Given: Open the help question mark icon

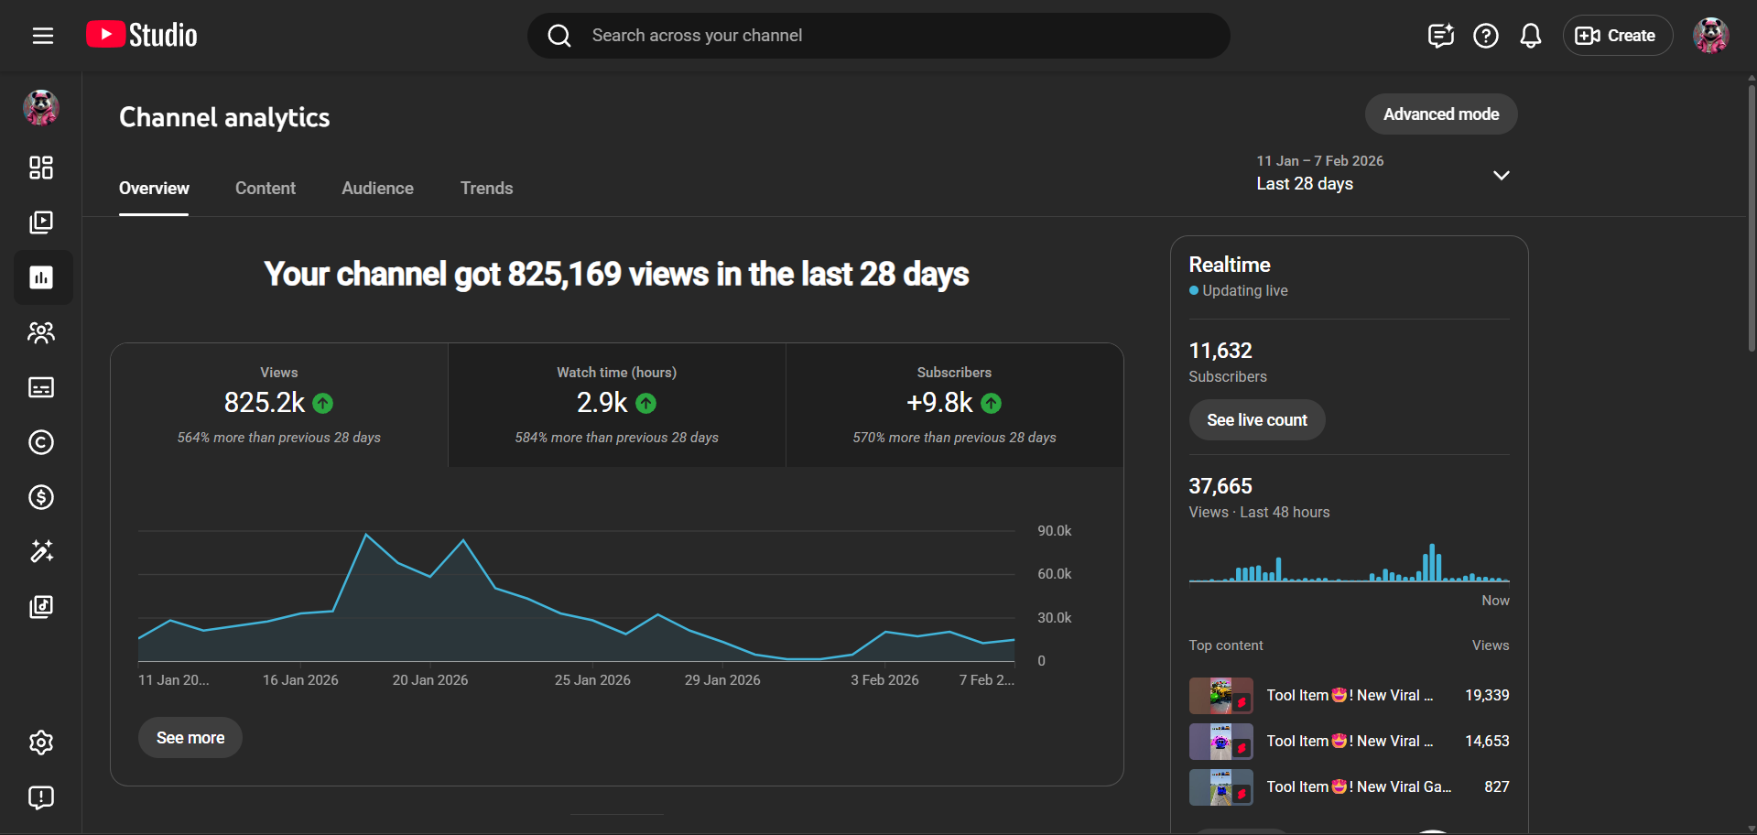Looking at the screenshot, I should point(1485,36).
